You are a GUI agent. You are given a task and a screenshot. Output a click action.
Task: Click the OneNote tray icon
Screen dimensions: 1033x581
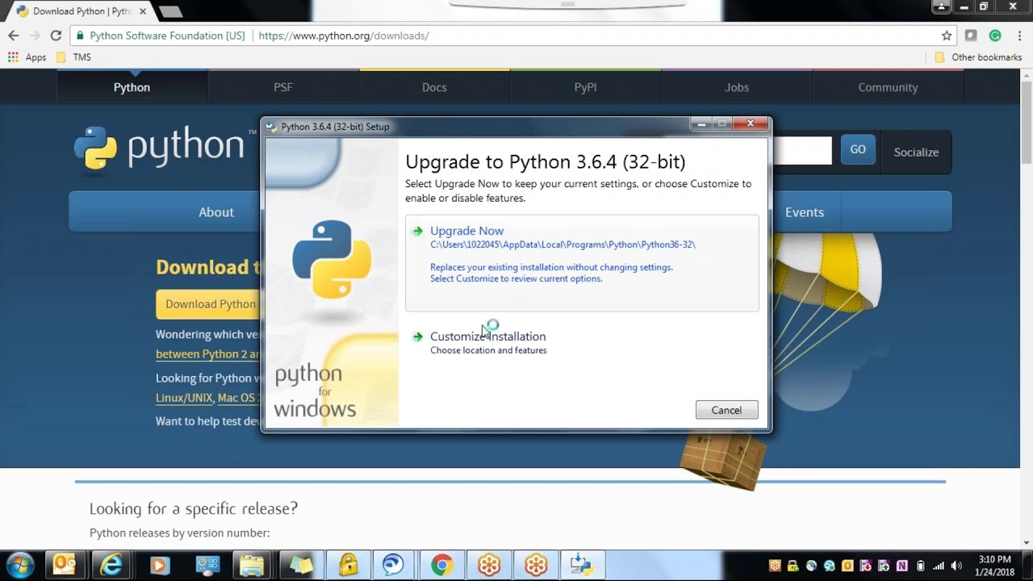[x=902, y=566]
